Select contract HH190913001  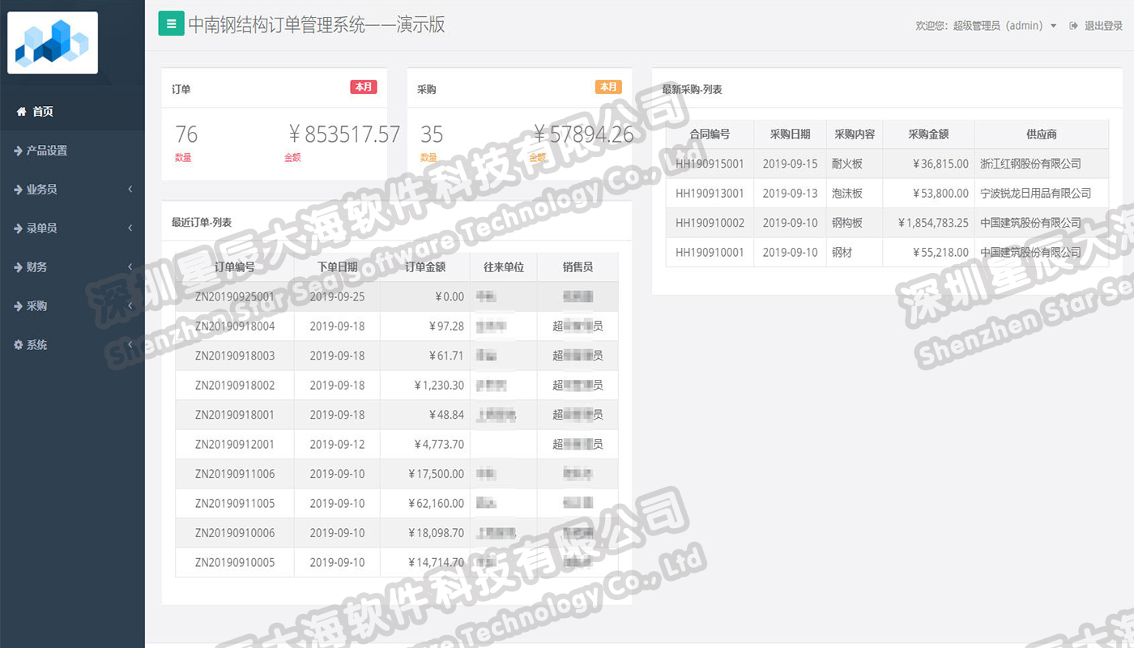[x=710, y=194]
